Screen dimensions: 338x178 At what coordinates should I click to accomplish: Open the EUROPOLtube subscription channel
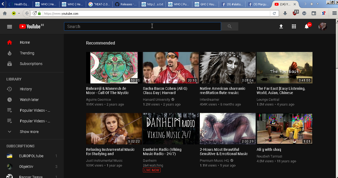point(31,156)
